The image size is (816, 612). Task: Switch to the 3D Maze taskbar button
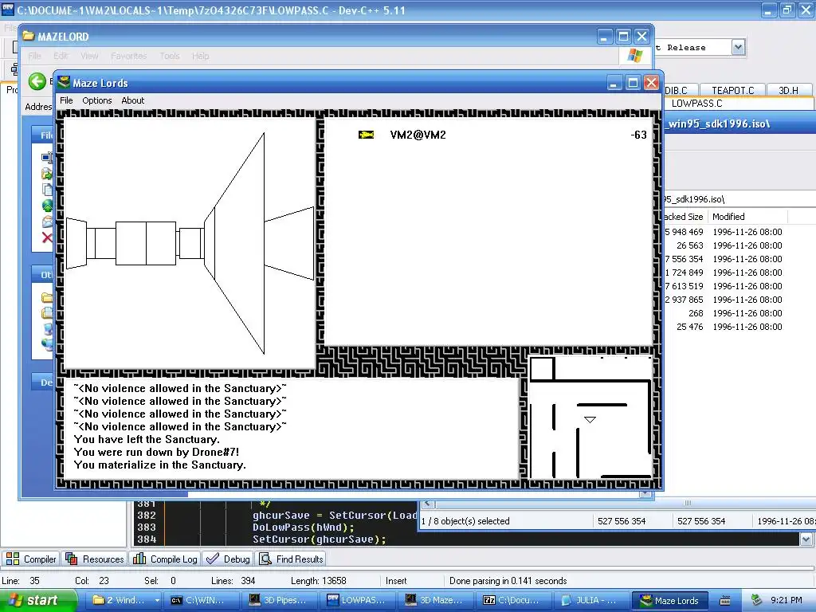[436, 600]
